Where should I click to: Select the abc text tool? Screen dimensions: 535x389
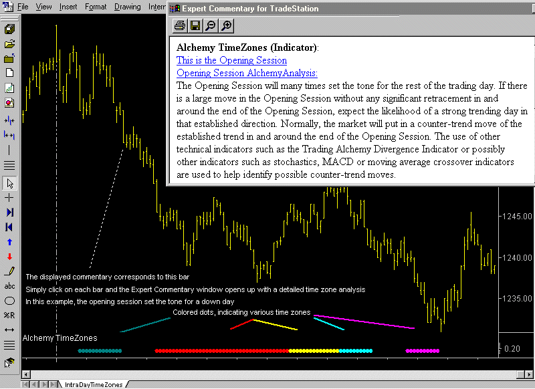[x=9, y=285]
